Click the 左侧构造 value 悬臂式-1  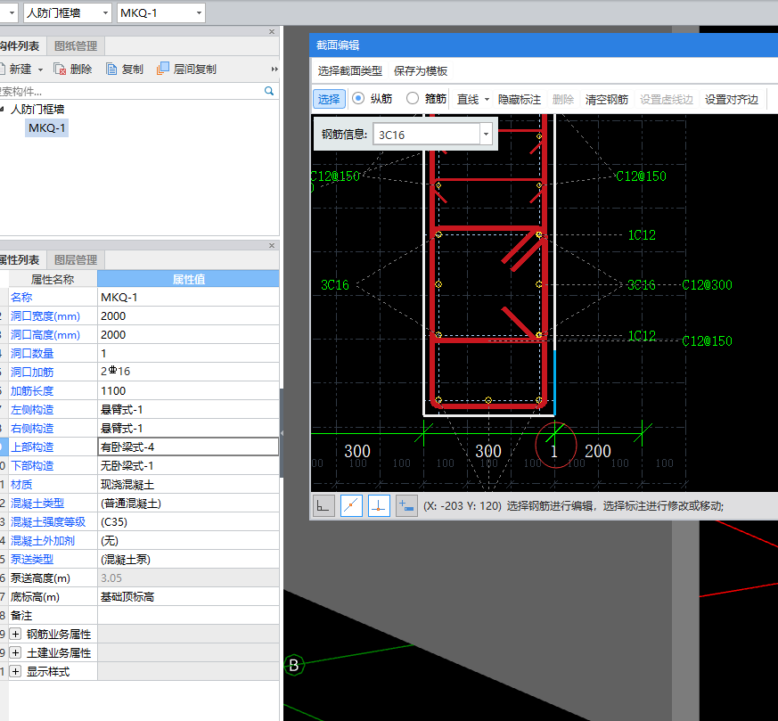(x=188, y=409)
